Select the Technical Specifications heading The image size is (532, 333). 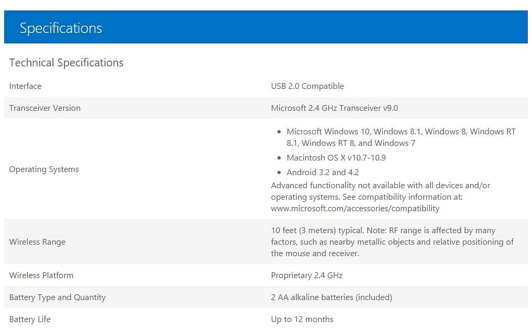pos(66,63)
